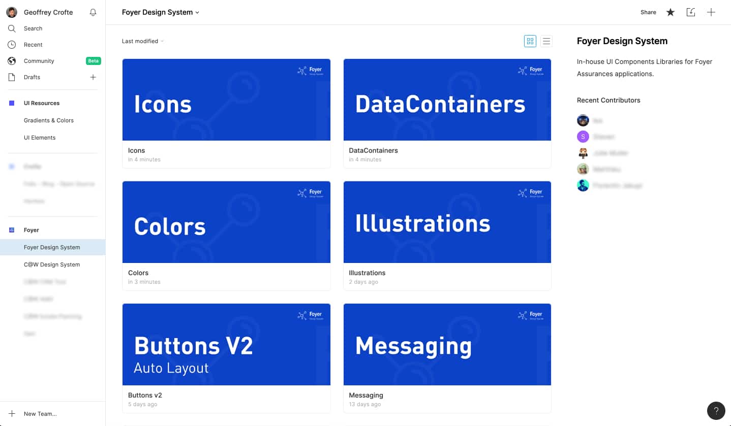The image size is (731, 426).
Task: Click the Drafts page icon
Action: [x=12, y=77]
